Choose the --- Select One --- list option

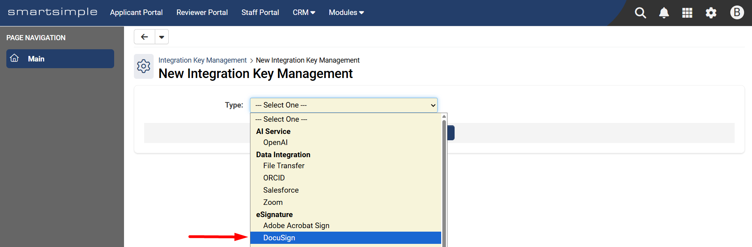click(346, 119)
